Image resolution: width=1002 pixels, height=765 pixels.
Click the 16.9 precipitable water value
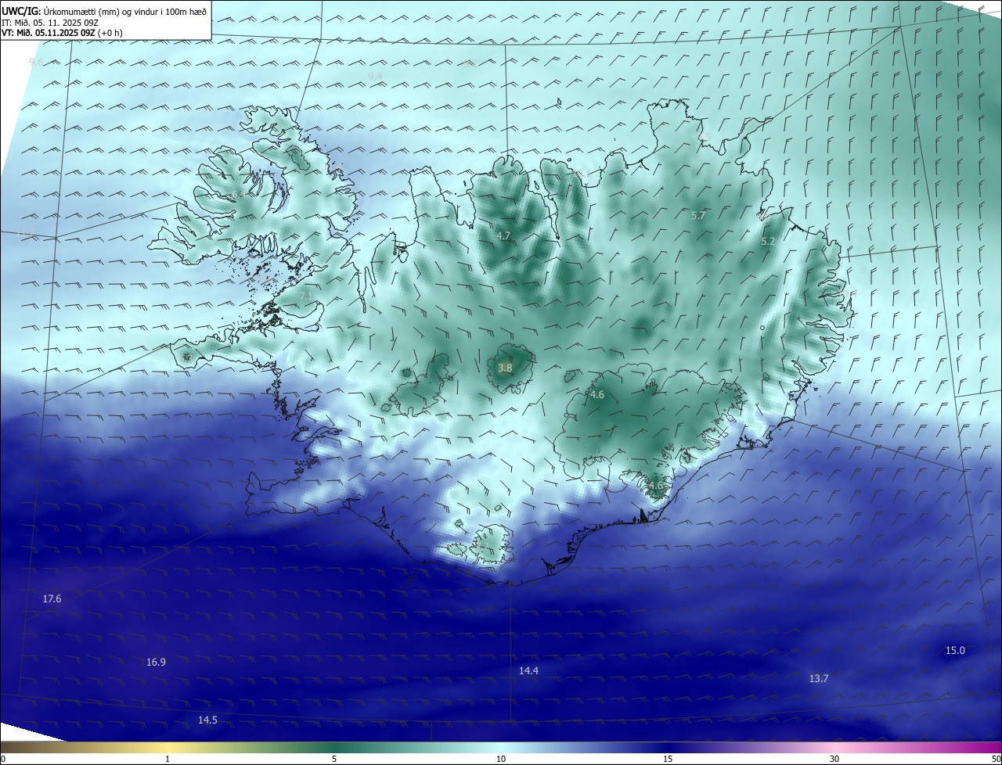tap(156, 662)
